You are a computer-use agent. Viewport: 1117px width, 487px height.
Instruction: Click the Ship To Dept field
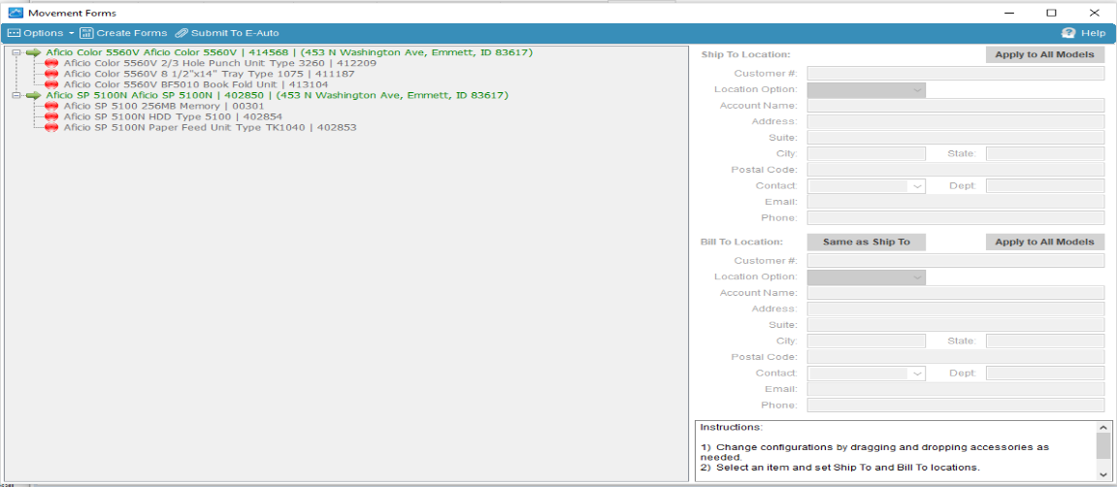[x=1045, y=186]
